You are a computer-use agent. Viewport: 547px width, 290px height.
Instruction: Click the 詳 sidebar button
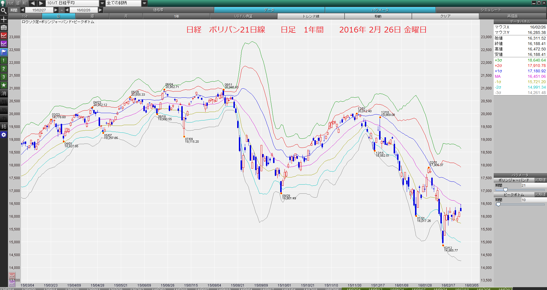[4, 102]
